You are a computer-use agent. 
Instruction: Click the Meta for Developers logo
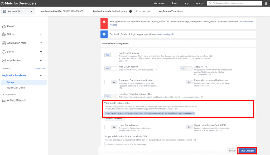tap(18, 3)
